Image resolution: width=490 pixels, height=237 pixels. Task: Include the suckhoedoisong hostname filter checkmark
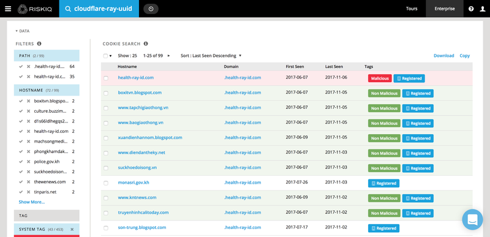click(21, 171)
